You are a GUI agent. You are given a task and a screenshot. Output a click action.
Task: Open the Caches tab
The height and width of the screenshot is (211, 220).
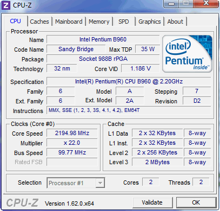click(39, 22)
